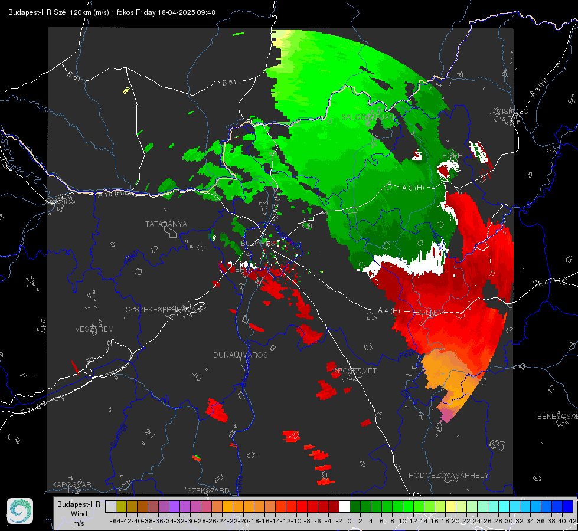
Task: Click the DUNAÚJVÁROS city label
Action: [x=240, y=355]
